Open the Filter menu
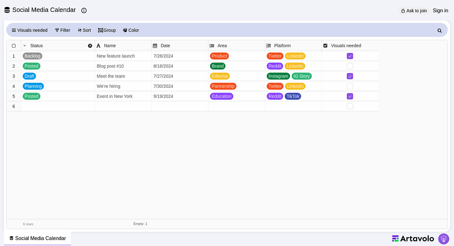Image resolution: width=454 pixels, height=246 pixels. [62, 30]
